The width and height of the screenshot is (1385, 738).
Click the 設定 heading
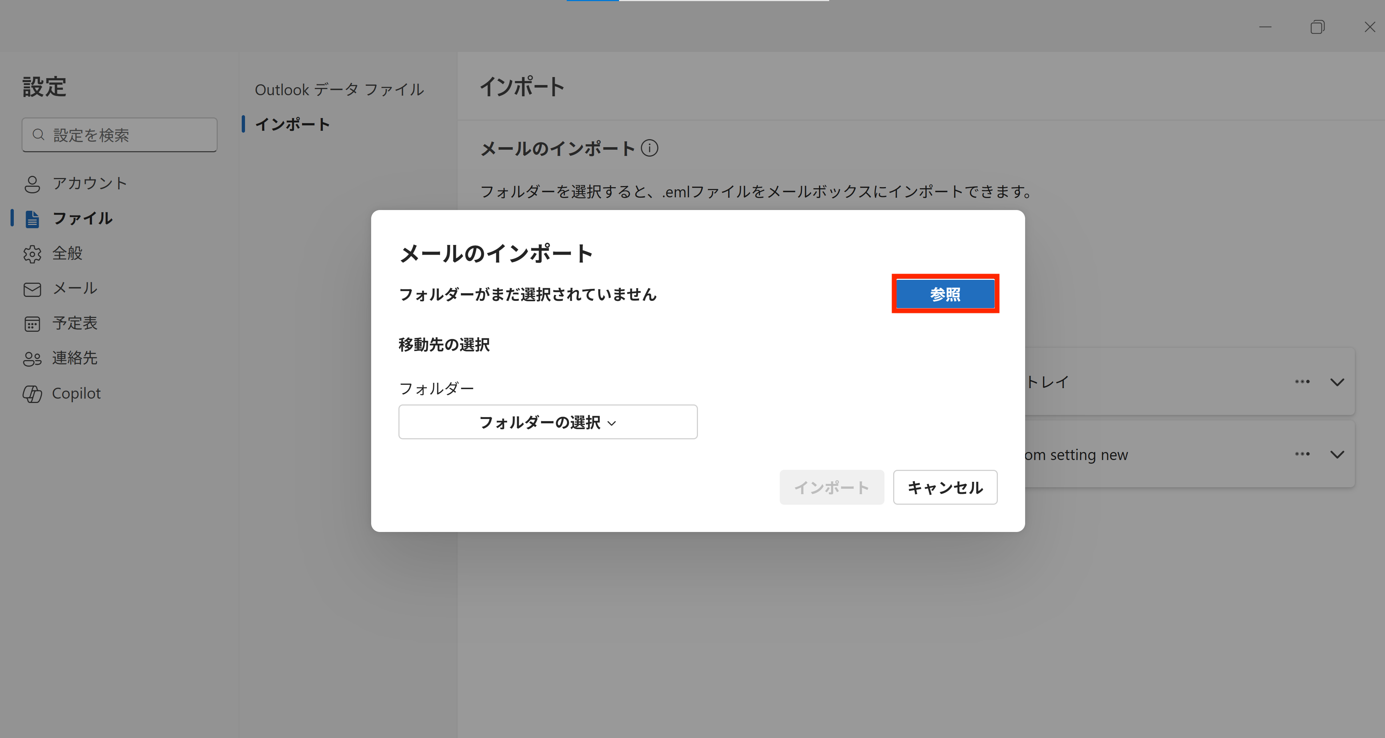click(44, 86)
